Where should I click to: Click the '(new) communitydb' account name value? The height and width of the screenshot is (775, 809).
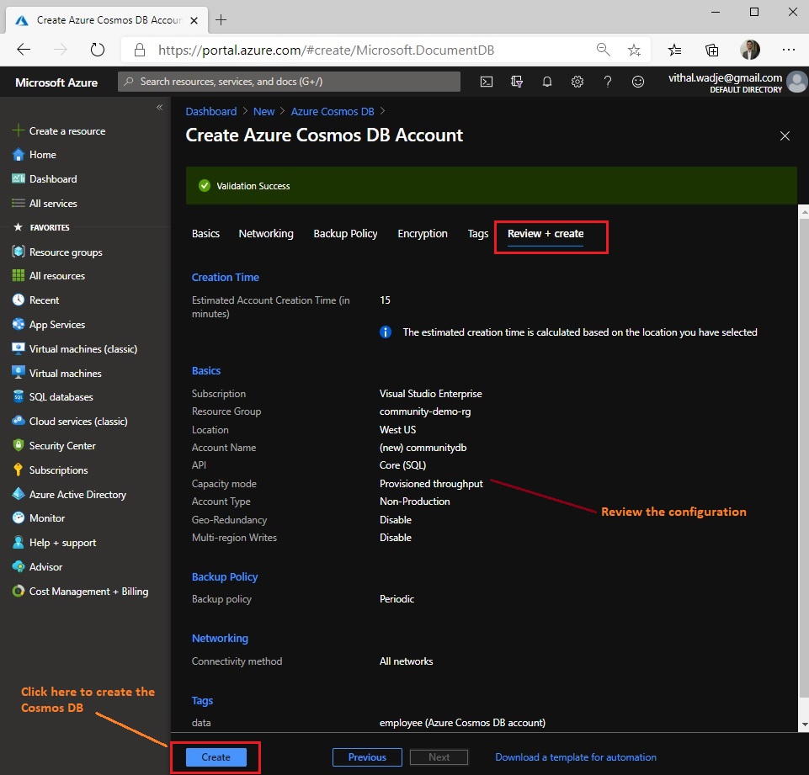(423, 448)
